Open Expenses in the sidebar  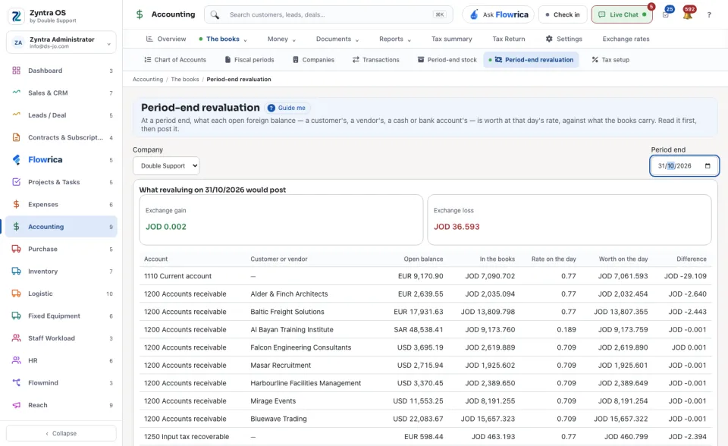click(61, 205)
